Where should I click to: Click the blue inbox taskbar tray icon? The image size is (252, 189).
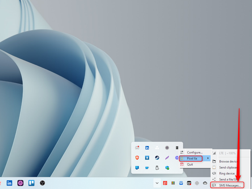pos(181,183)
